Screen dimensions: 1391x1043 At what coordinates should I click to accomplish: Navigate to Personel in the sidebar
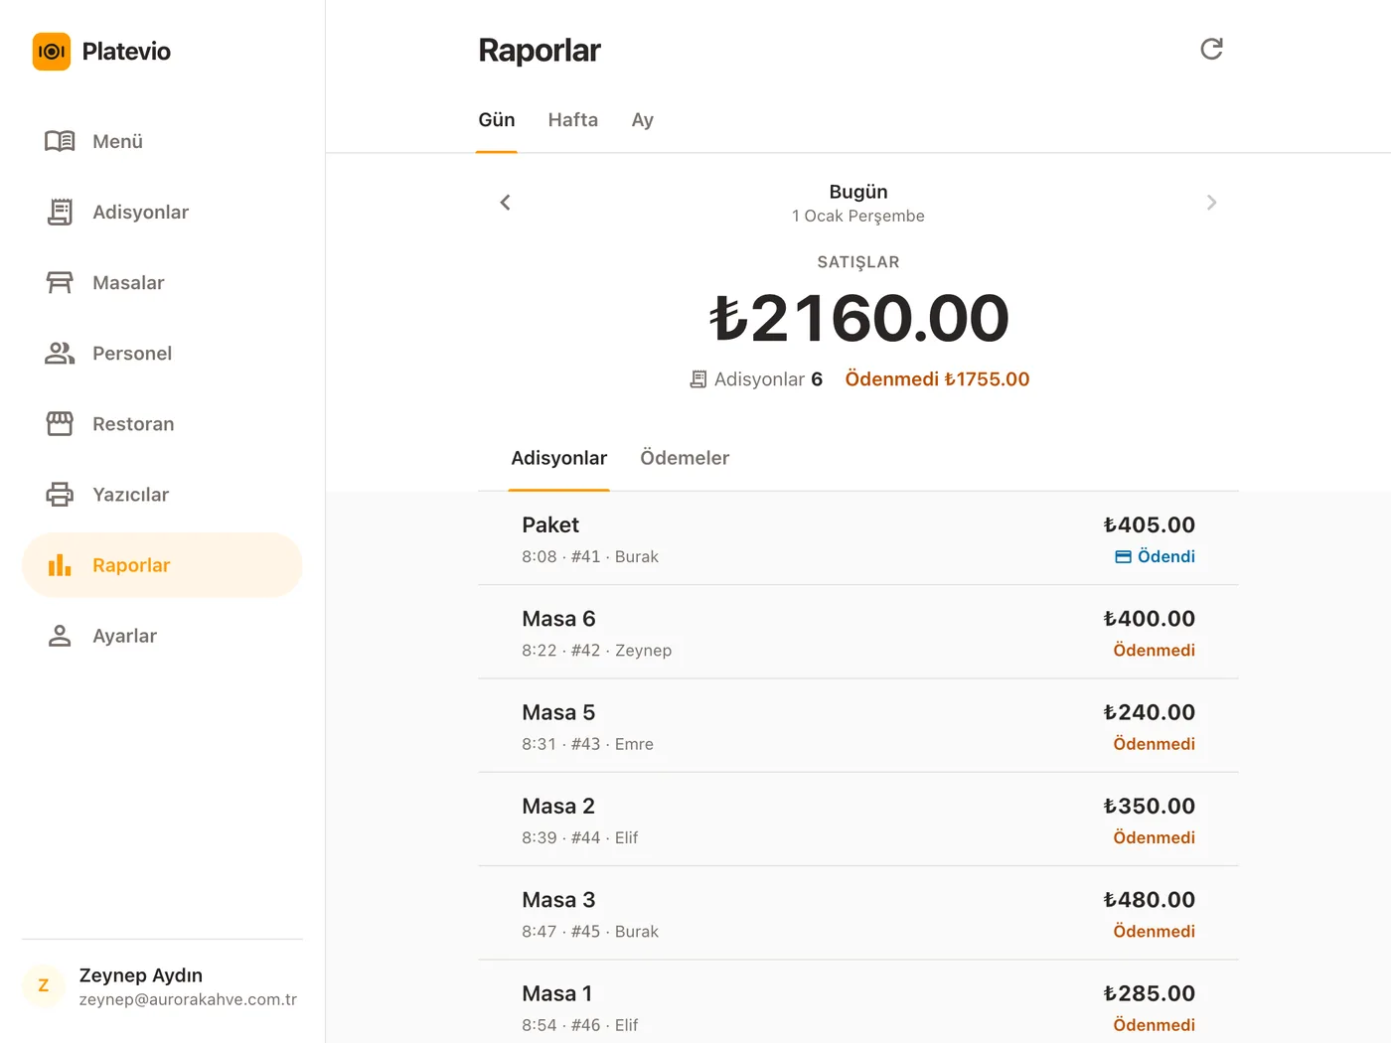162,353
